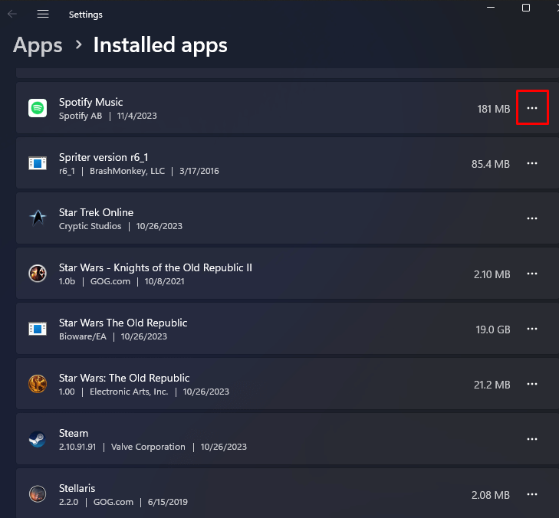Click the Star Trek Online icon
This screenshot has height=518, width=559.
[x=38, y=218]
